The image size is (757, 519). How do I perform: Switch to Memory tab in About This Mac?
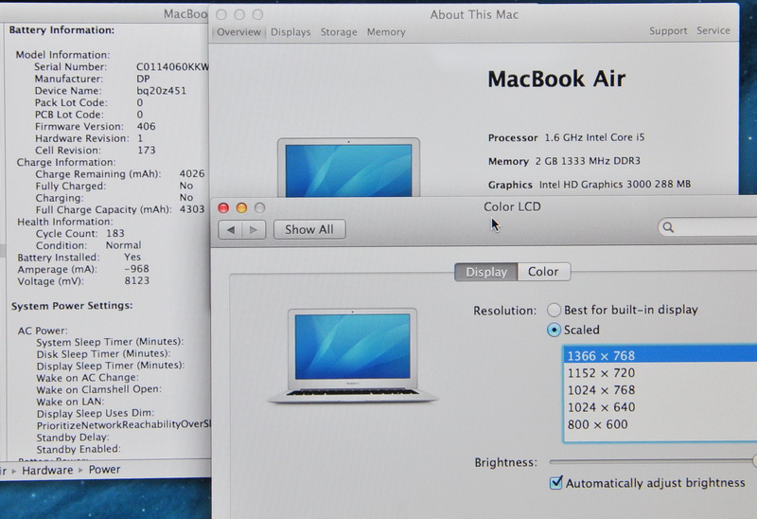pyautogui.click(x=386, y=32)
